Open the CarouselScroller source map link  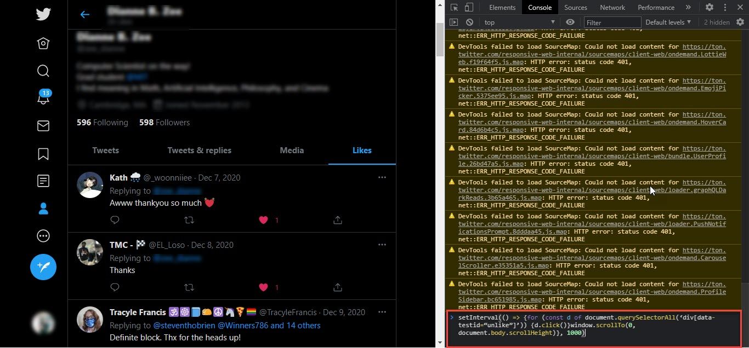tap(592, 258)
